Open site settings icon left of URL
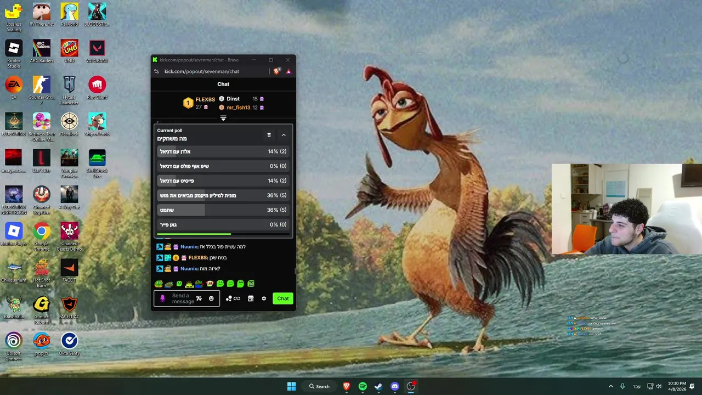702x395 pixels. pyautogui.click(x=156, y=71)
